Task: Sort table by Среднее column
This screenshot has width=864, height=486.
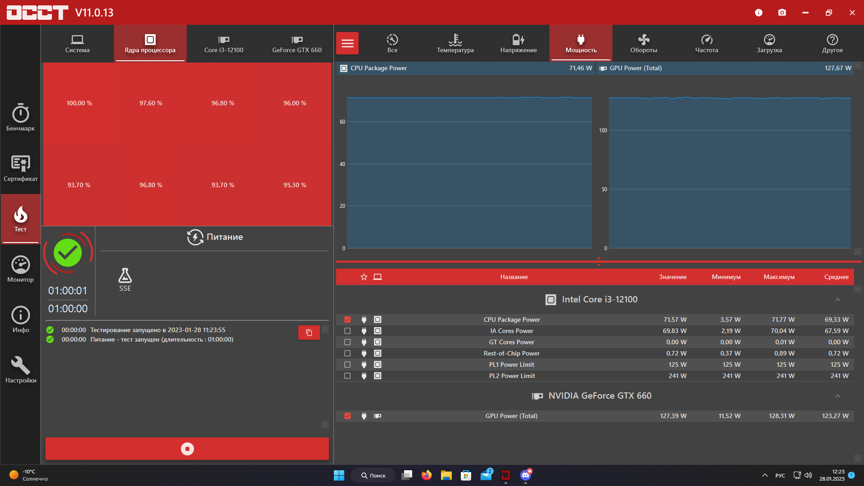Action: pos(837,277)
